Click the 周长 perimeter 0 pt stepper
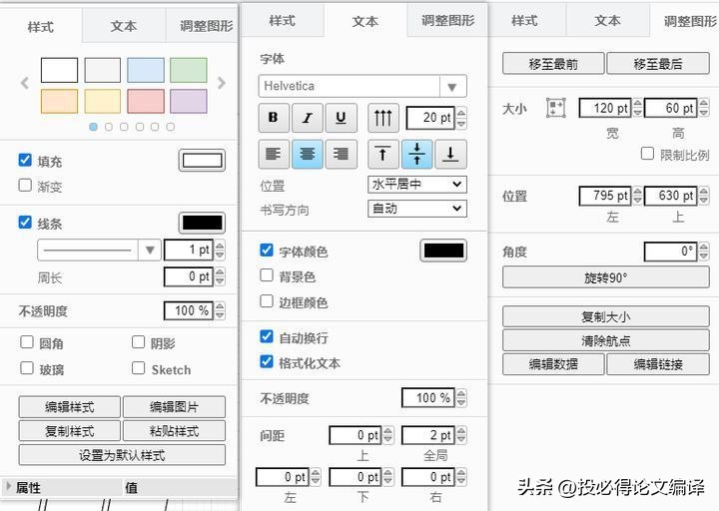The height and width of the screenshot is (511, 719). pyautogui.click(x=220, y=276)
